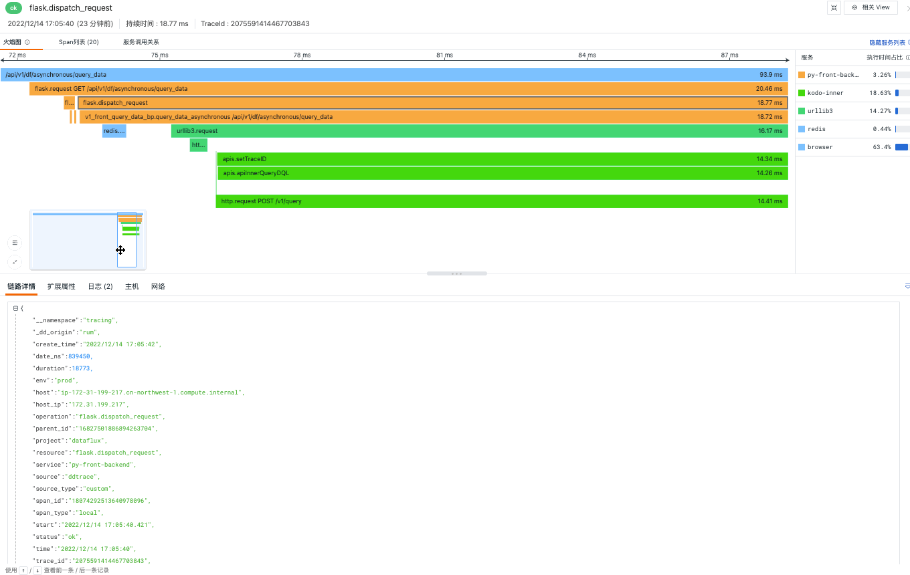
Task: Click the flask.dispatch_request page title
Action: tap(71, 8)
